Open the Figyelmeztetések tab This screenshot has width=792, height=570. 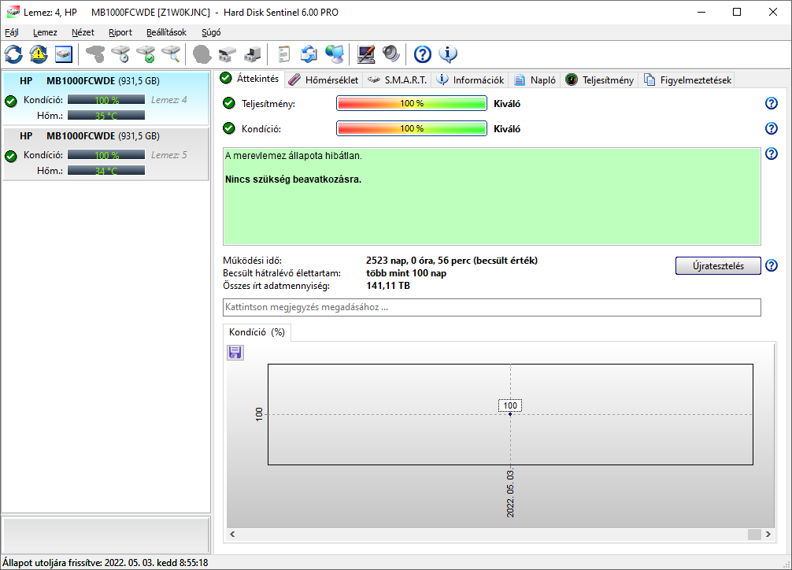tap(688, 80)
